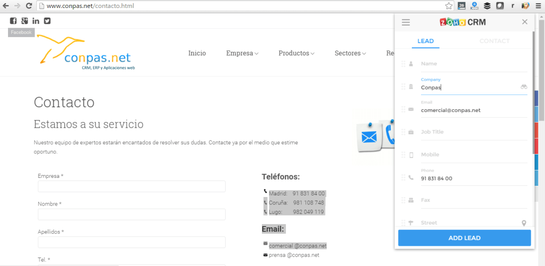Click the 'r' extension icon in toolbar
545x266 pixels.
pyautogui.click(x=513, y=6)
